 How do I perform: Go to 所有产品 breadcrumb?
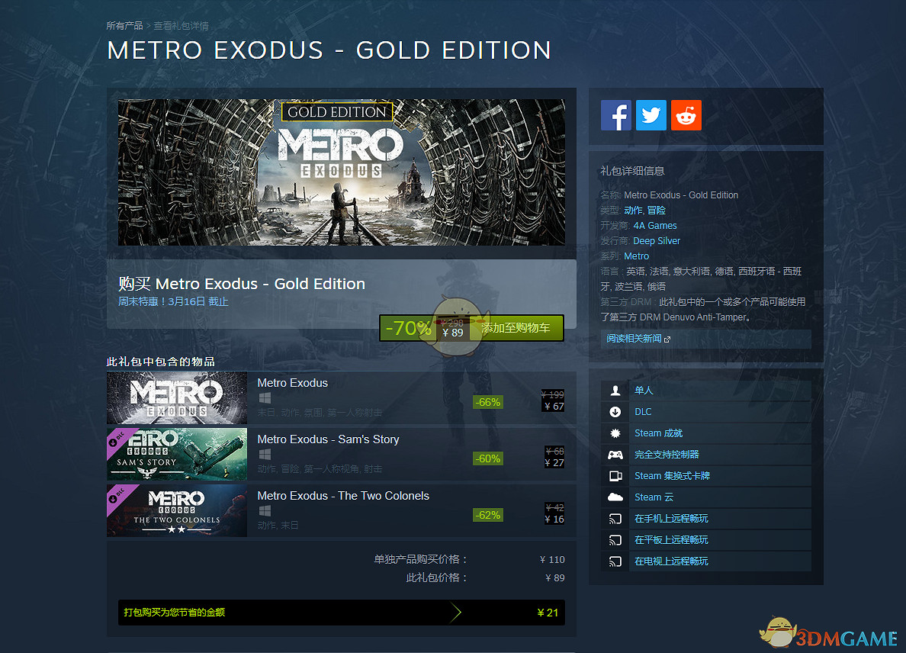point(124,26)
